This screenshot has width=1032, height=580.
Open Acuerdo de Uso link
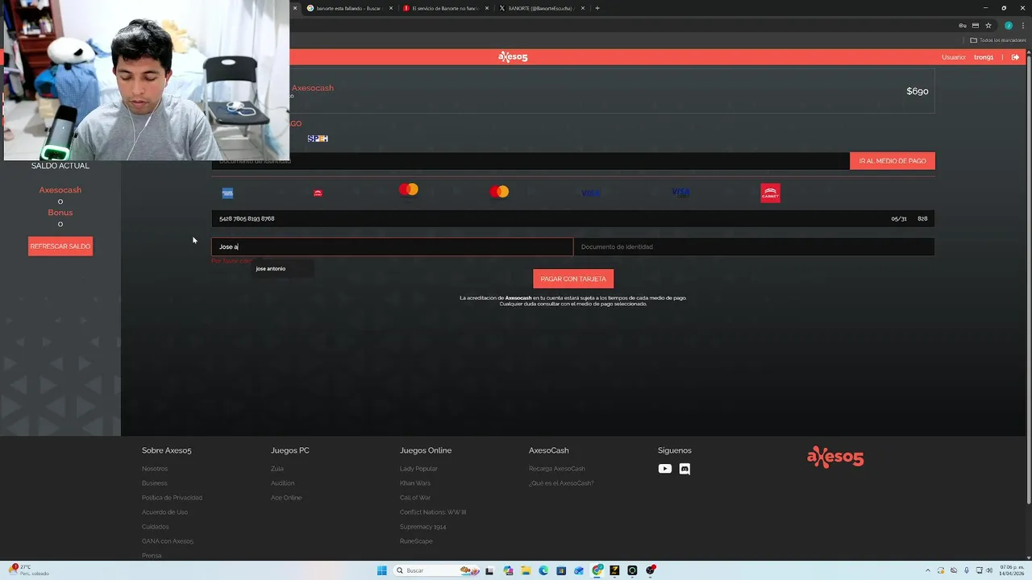[x=164, y=512]
